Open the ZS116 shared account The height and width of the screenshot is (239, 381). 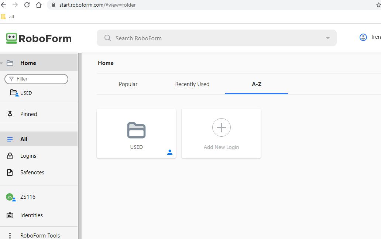point(28,197)
